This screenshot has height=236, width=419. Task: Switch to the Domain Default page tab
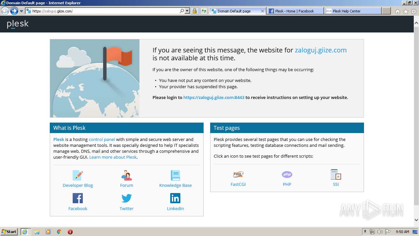tap(237, 11)
